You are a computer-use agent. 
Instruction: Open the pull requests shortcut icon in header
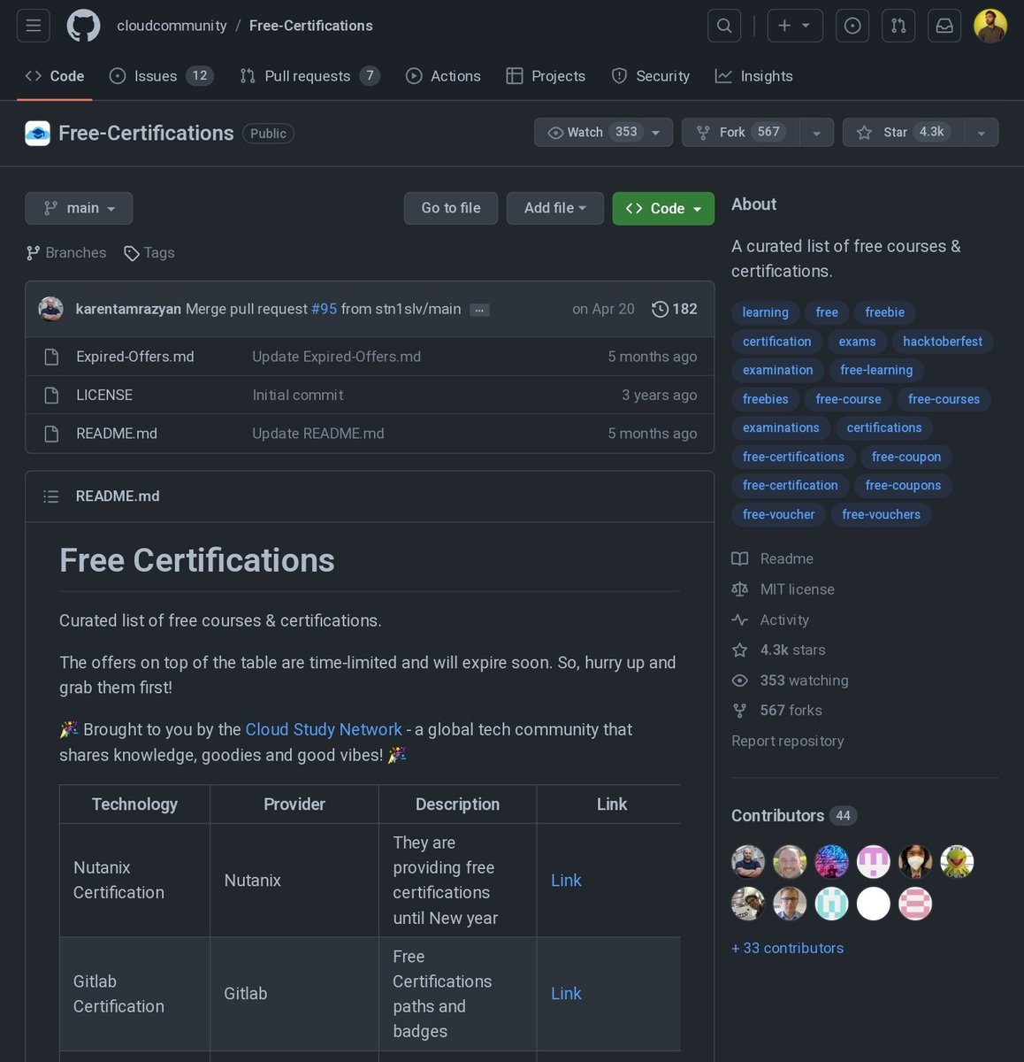point(898,26)
